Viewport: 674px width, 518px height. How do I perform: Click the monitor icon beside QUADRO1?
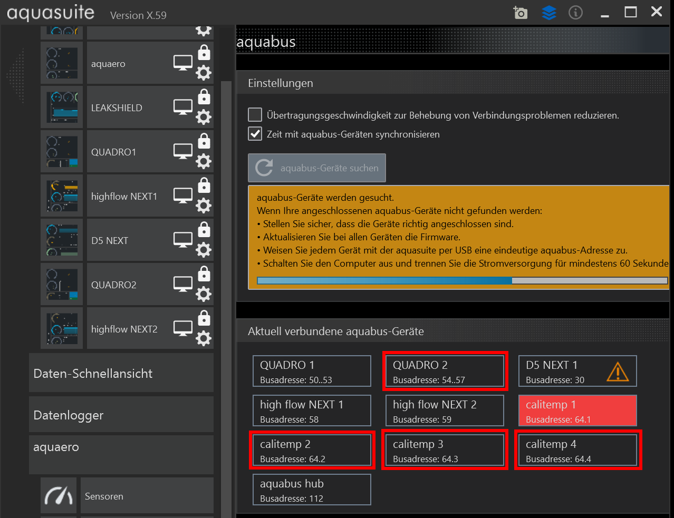tap(183, 151)
